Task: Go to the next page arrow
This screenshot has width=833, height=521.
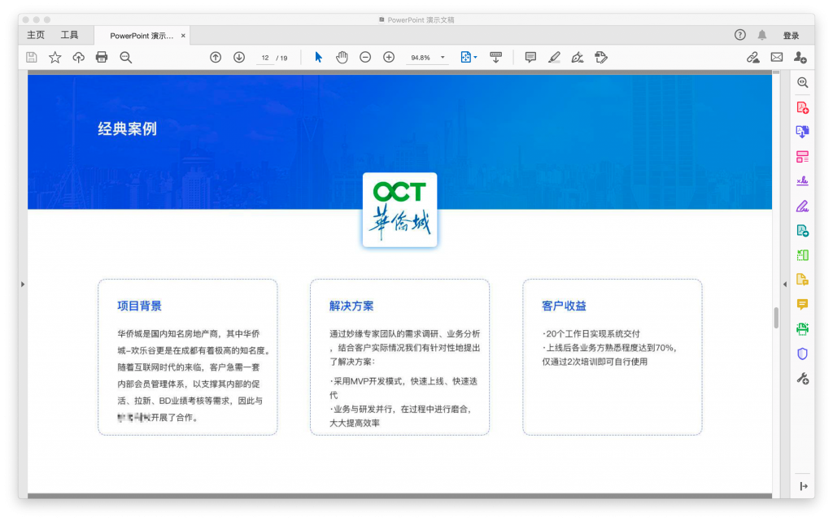Action: point(239,57)
